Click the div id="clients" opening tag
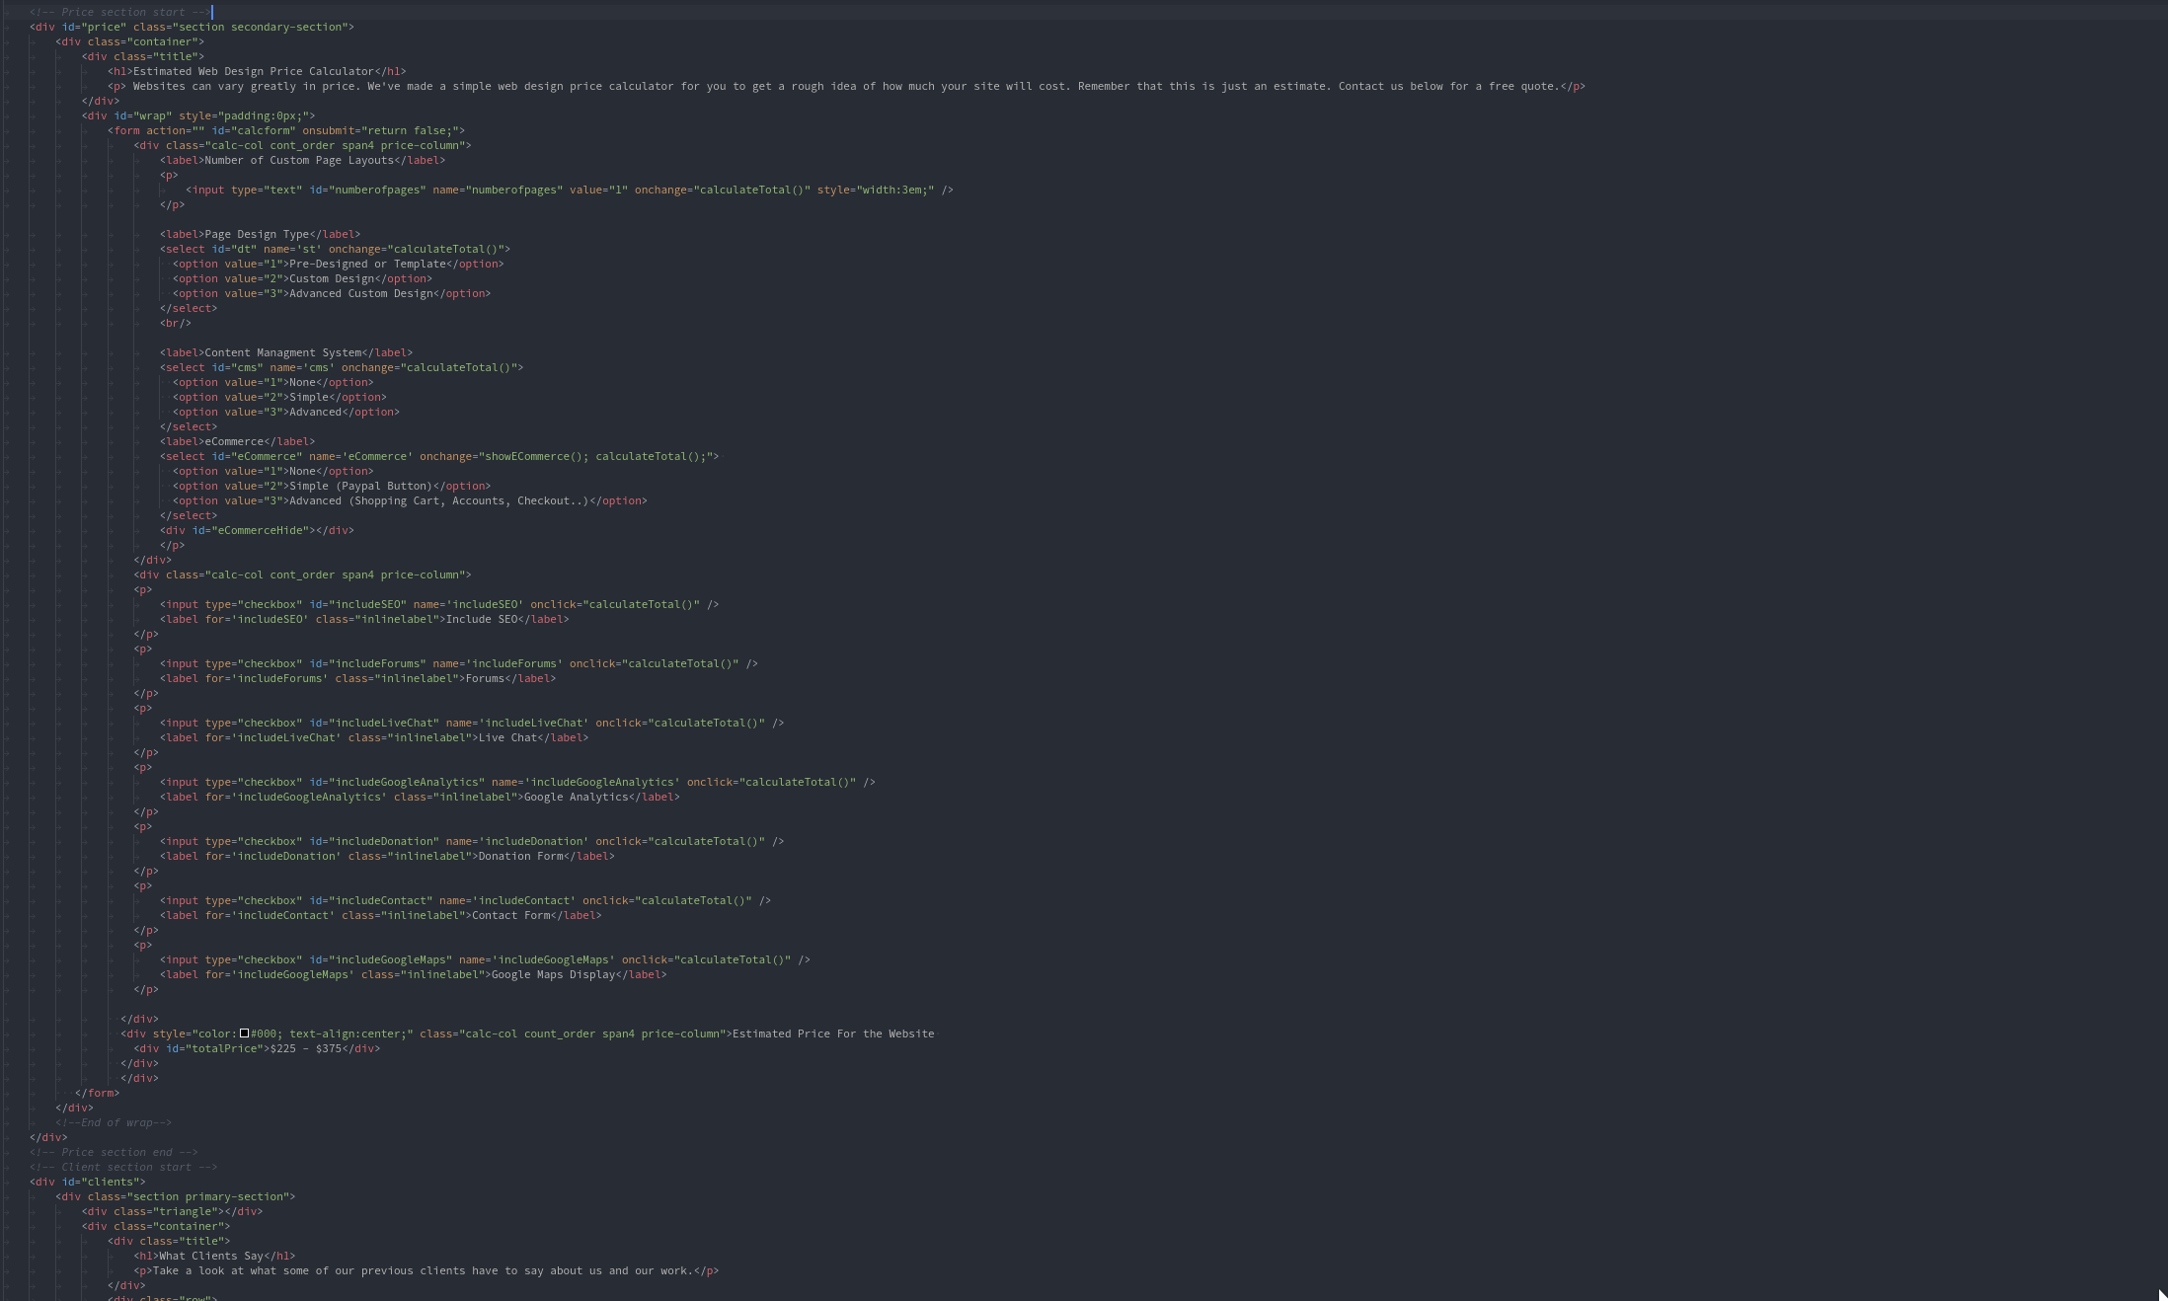 87,1182
